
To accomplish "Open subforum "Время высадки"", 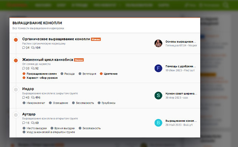I will 65,128.
